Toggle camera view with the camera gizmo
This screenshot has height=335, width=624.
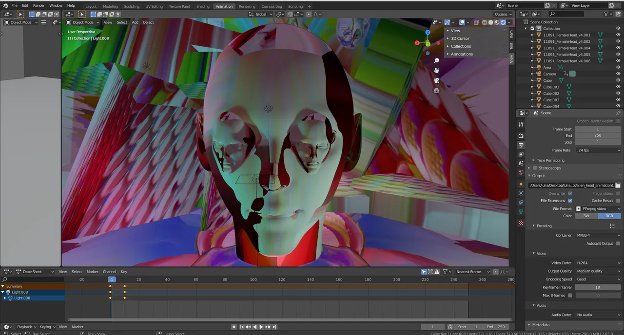[436, 80]
